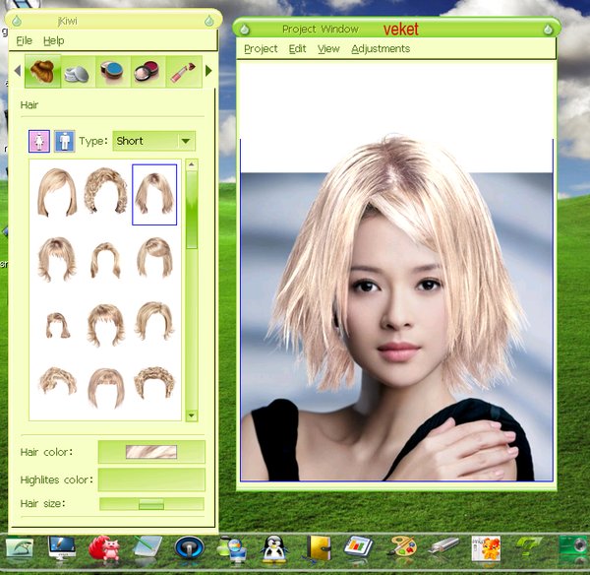Open the paint palette icon in dock
This screenshot has width=590, height=575.
[x=402, y=547]
